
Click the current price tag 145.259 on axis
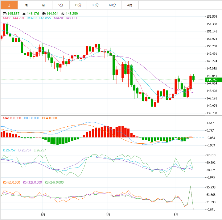(x=213, y=80)
